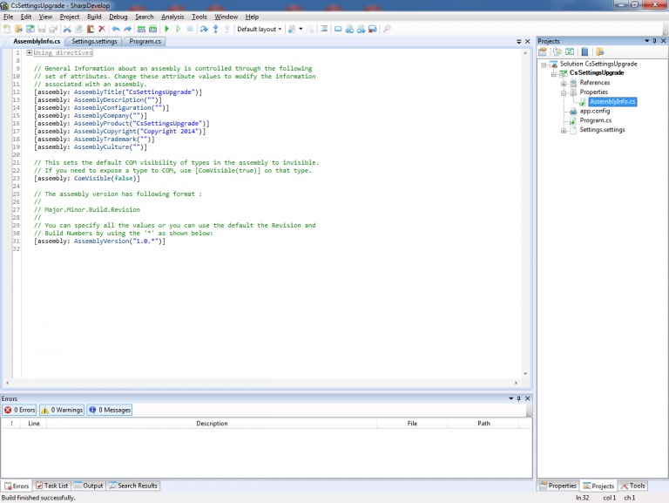Click the magnifier Find icon in toolbar

click(387, 29)
